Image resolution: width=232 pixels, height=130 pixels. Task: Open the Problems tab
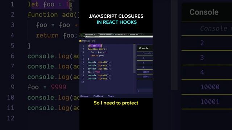[x=98, y=96]
